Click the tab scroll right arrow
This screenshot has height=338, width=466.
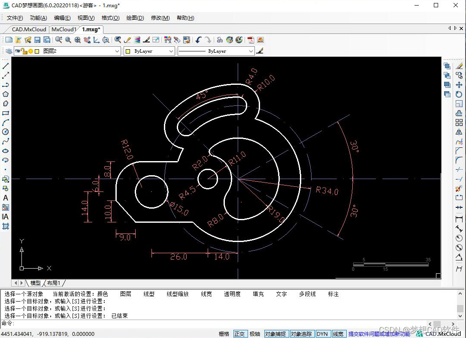(455, 28)
